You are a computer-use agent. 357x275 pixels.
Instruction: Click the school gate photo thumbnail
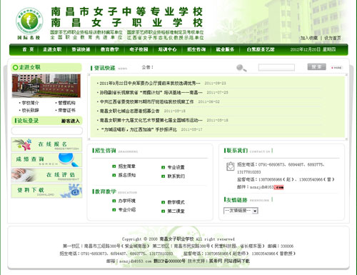tap(46, 86)
